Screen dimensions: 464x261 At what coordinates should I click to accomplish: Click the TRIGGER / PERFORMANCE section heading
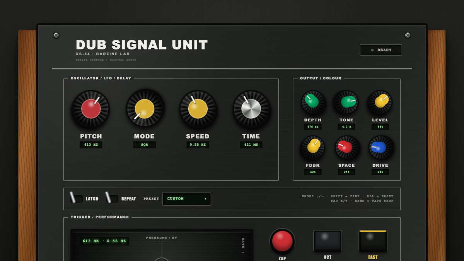point(100,217)
